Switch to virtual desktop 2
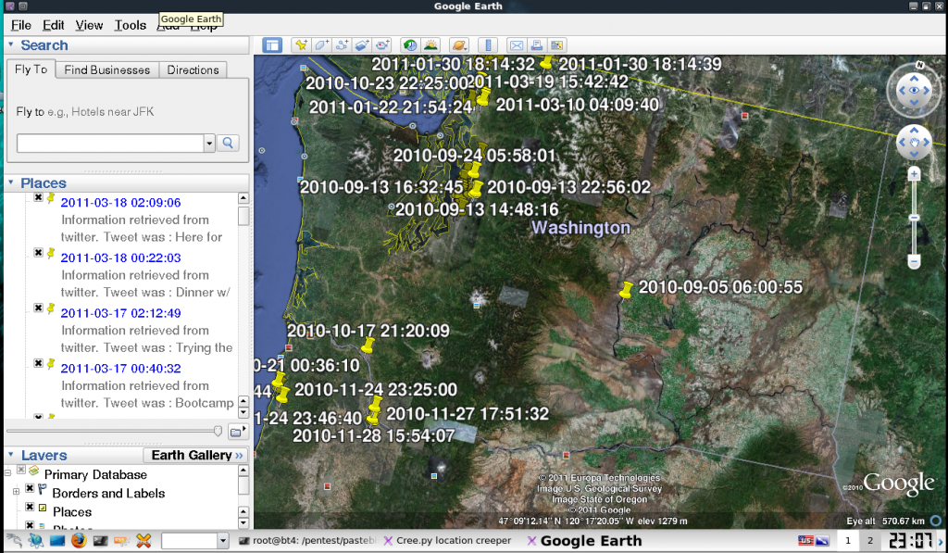This screenshot has width=948, height=553. tap(870, 540)
